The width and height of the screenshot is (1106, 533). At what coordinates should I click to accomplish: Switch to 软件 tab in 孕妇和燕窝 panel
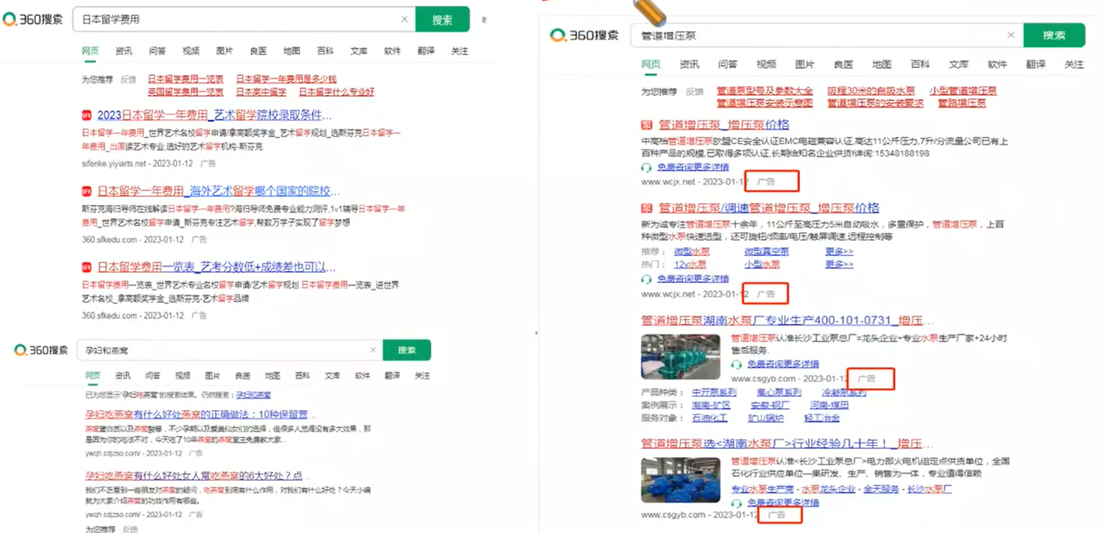pos(362,376)
